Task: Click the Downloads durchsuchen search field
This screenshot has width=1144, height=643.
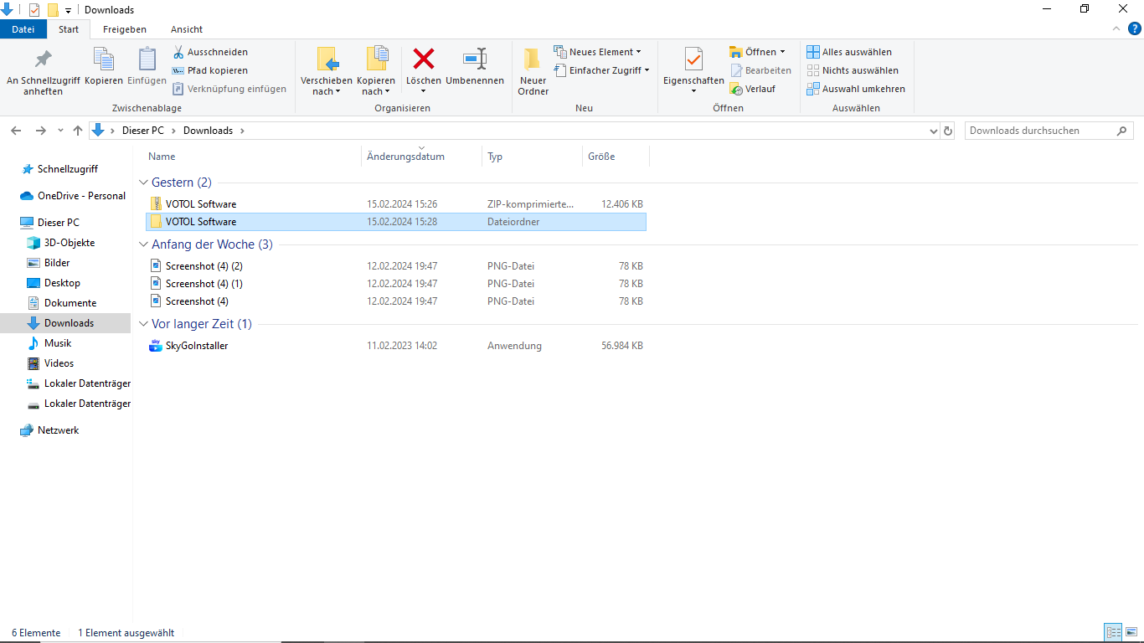Action: pos(1038,131)
